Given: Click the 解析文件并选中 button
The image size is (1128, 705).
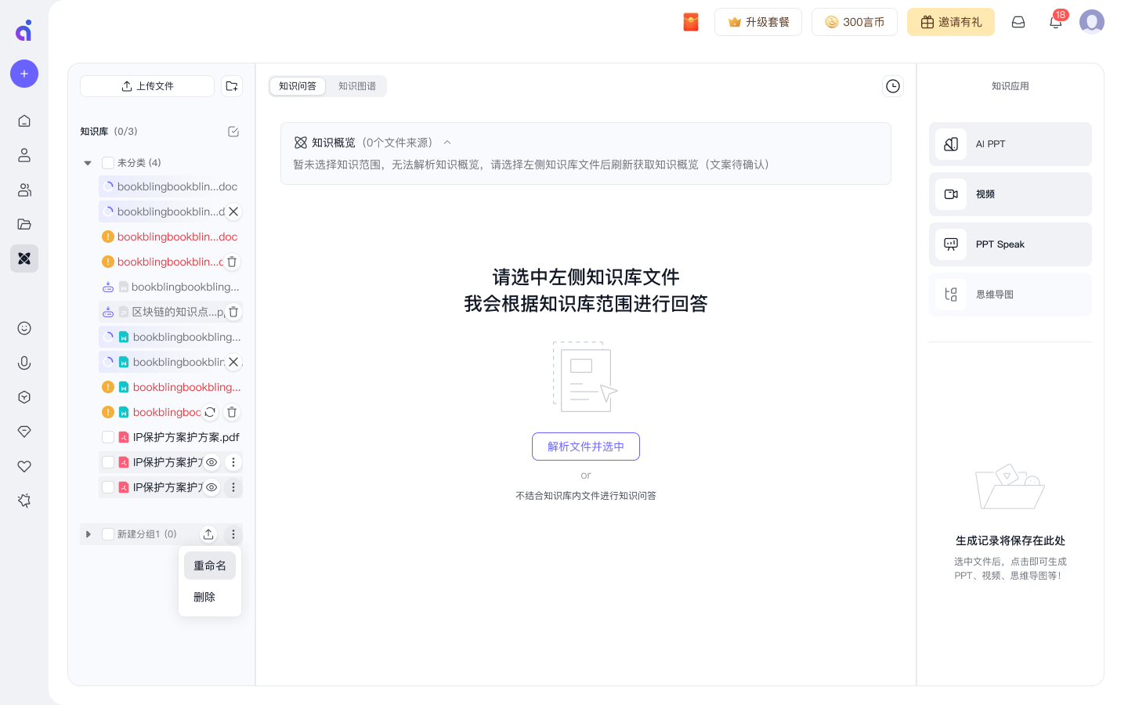Looking at the screenshot, I should coord(585,446).
